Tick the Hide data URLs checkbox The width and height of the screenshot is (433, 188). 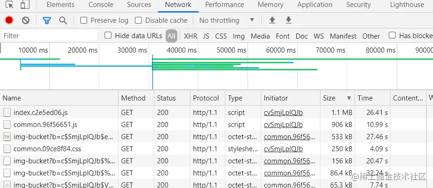click(x=108, y=35)
